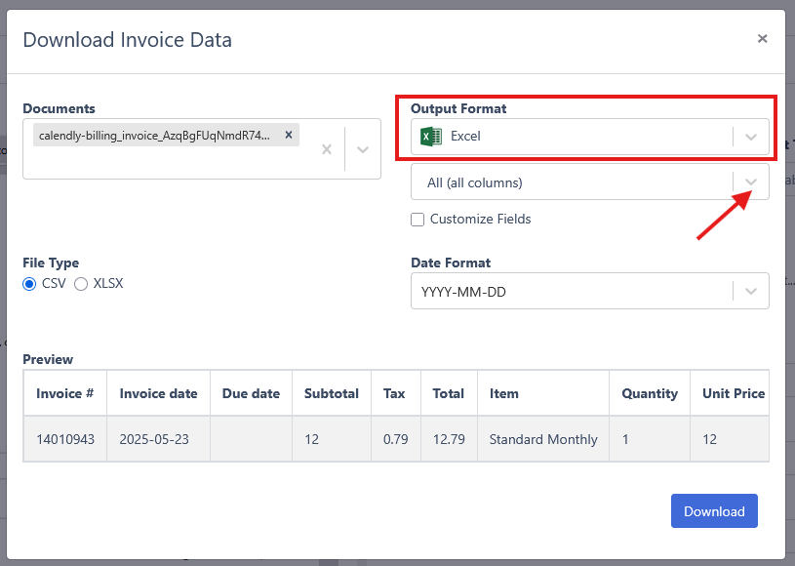Click the Invoice date column header

pos(158,393)
